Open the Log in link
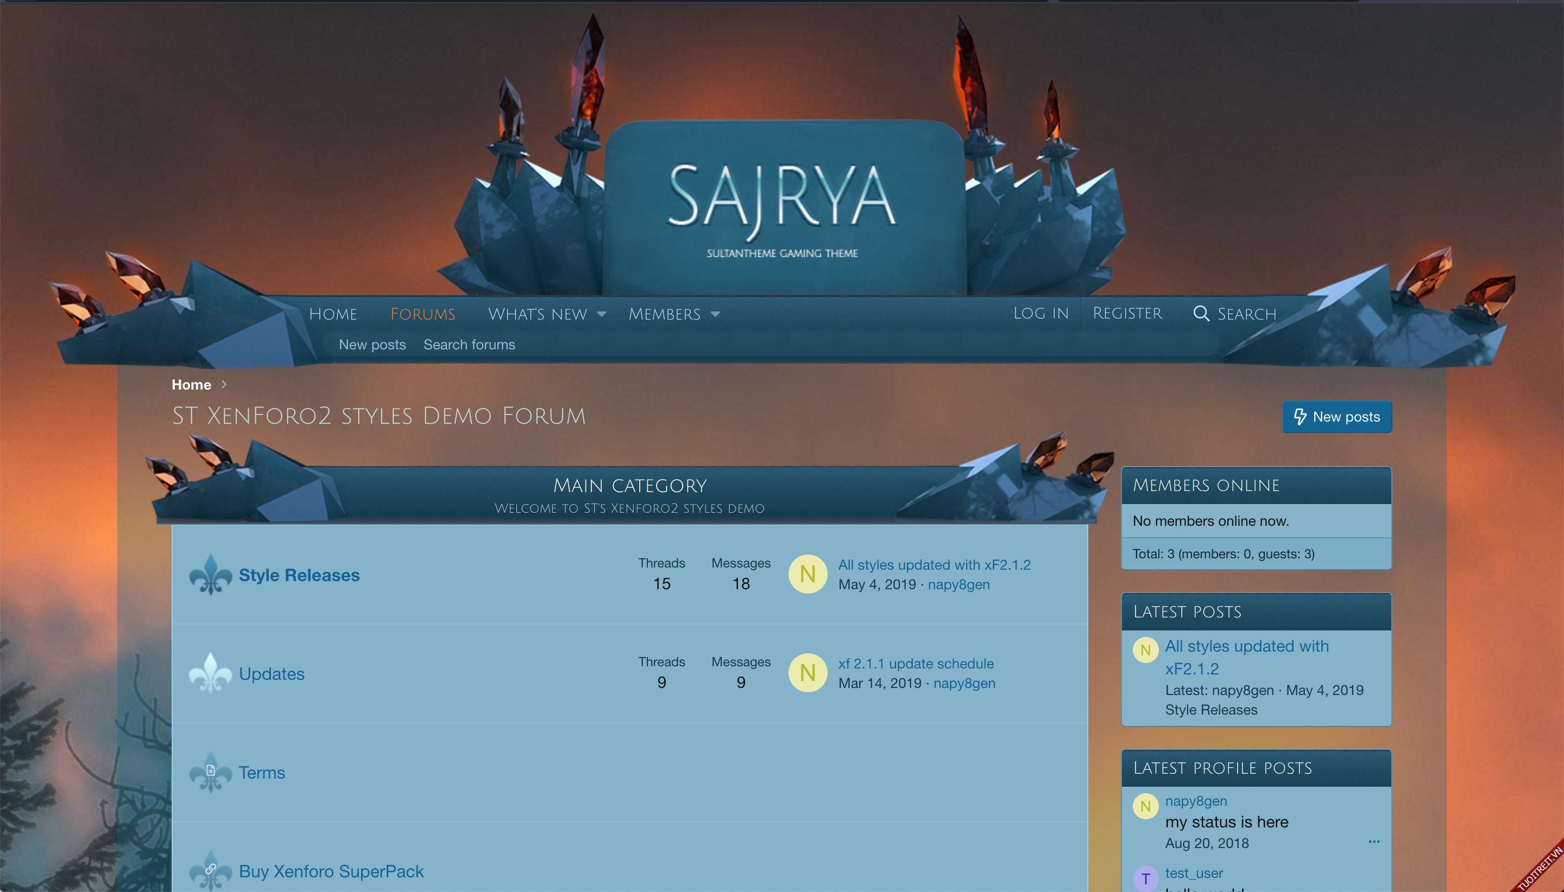Screen dimensions: 1564x892 (1040, 313)
